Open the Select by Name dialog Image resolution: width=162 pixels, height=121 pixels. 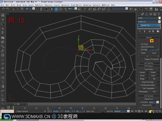42,9
